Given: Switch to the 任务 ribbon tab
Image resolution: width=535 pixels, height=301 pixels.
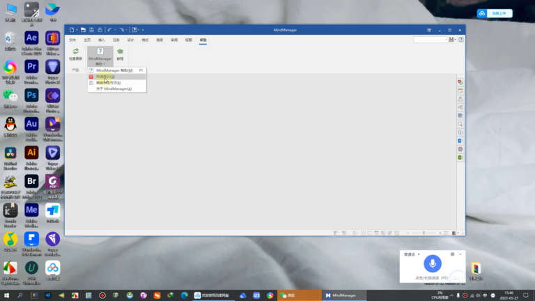Looking at the screenshot, I should pyautogui.click(x=116, y=40).
